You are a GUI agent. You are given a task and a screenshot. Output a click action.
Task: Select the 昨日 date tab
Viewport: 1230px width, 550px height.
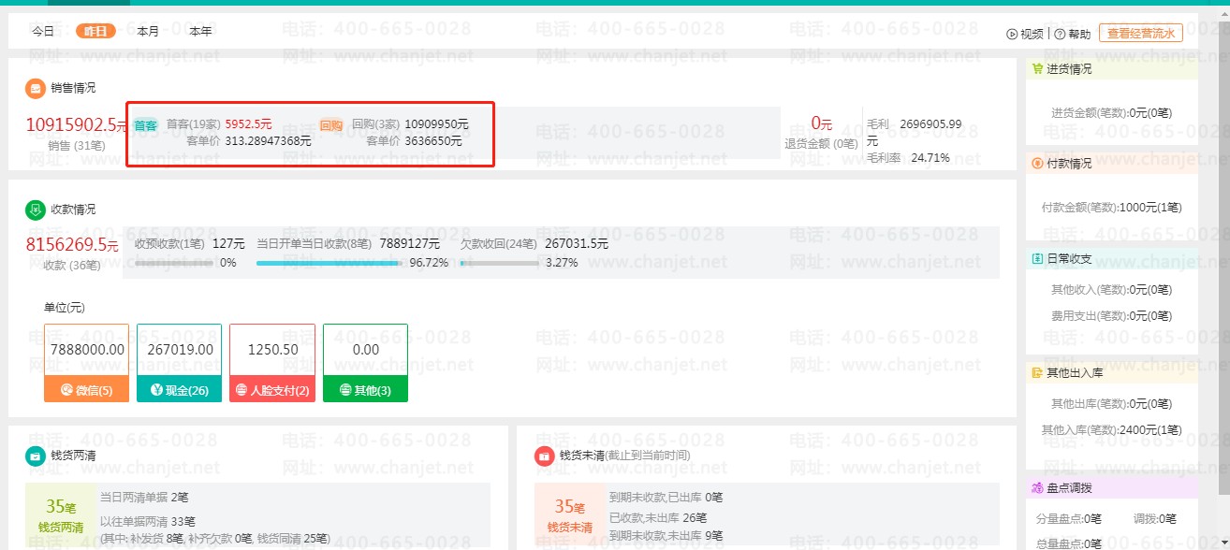click(x=95, y=31)
